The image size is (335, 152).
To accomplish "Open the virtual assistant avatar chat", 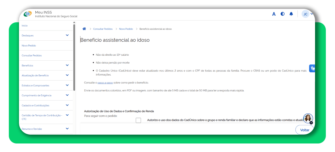I will pyautogui.click(x=308, y=118).
